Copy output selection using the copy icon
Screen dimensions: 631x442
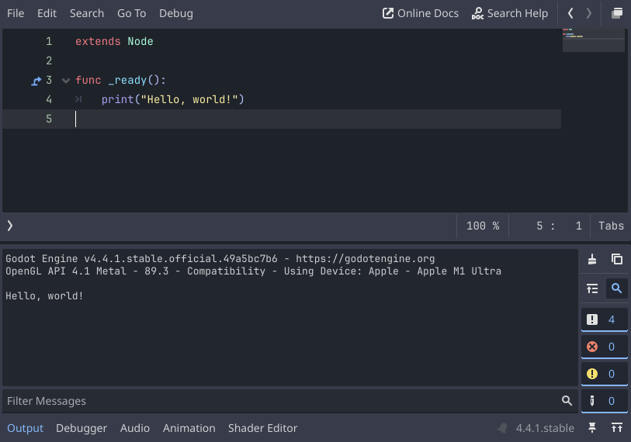pos(617,260)
